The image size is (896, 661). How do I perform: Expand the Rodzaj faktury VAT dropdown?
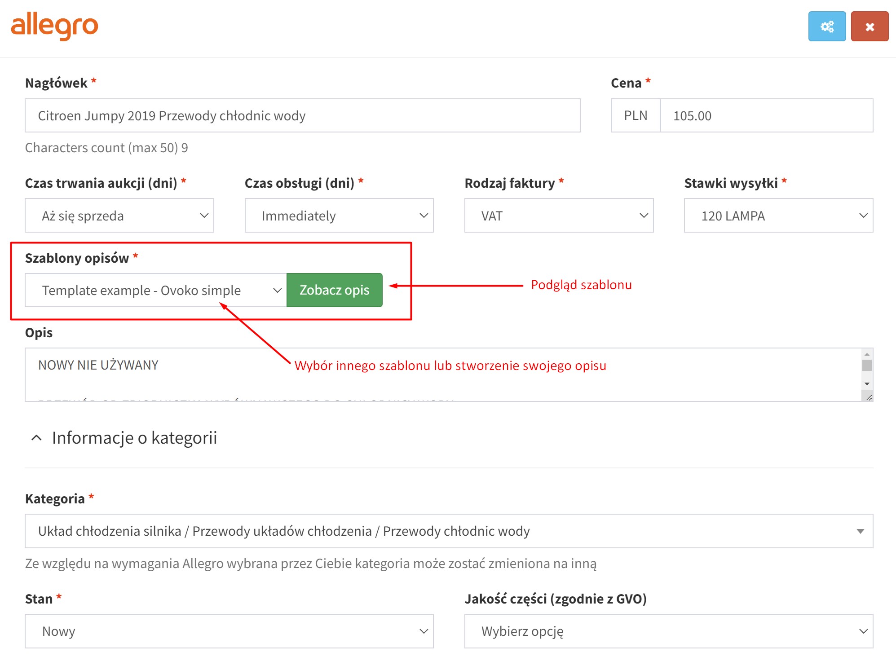pos(558,216)
